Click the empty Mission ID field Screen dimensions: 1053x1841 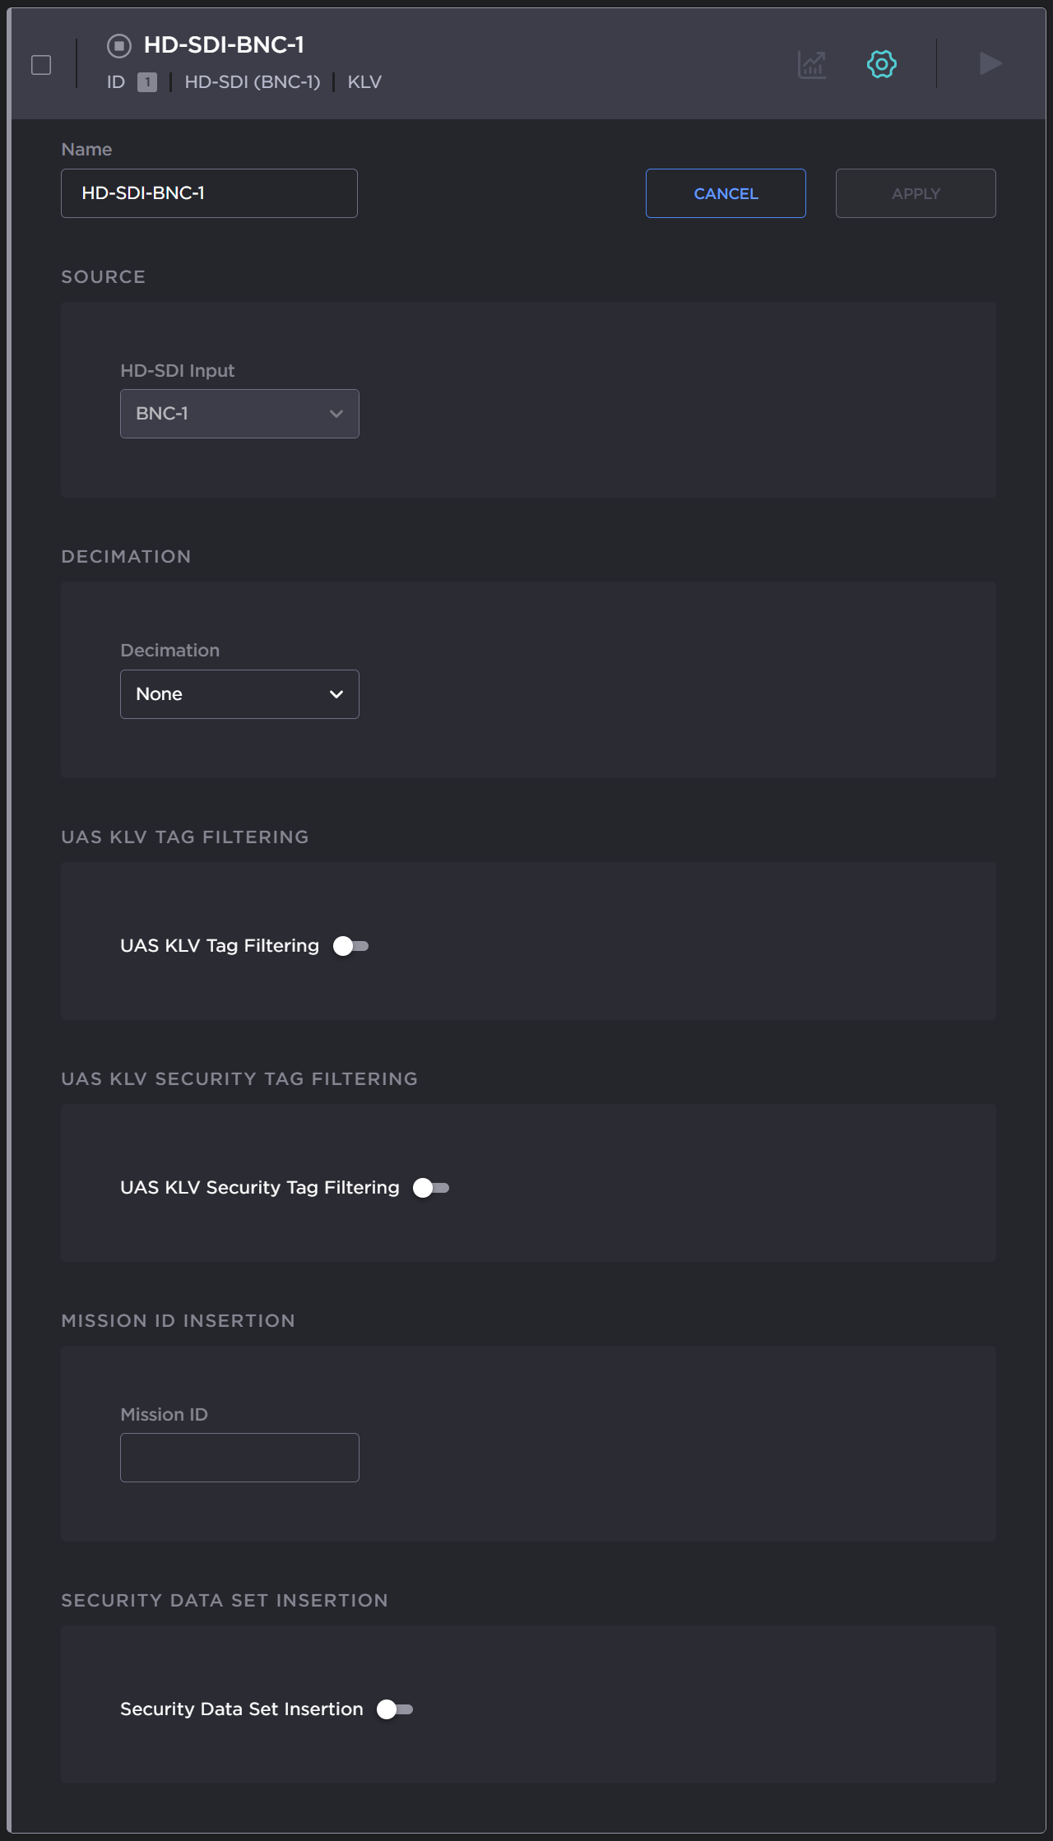coord(239,1457)
